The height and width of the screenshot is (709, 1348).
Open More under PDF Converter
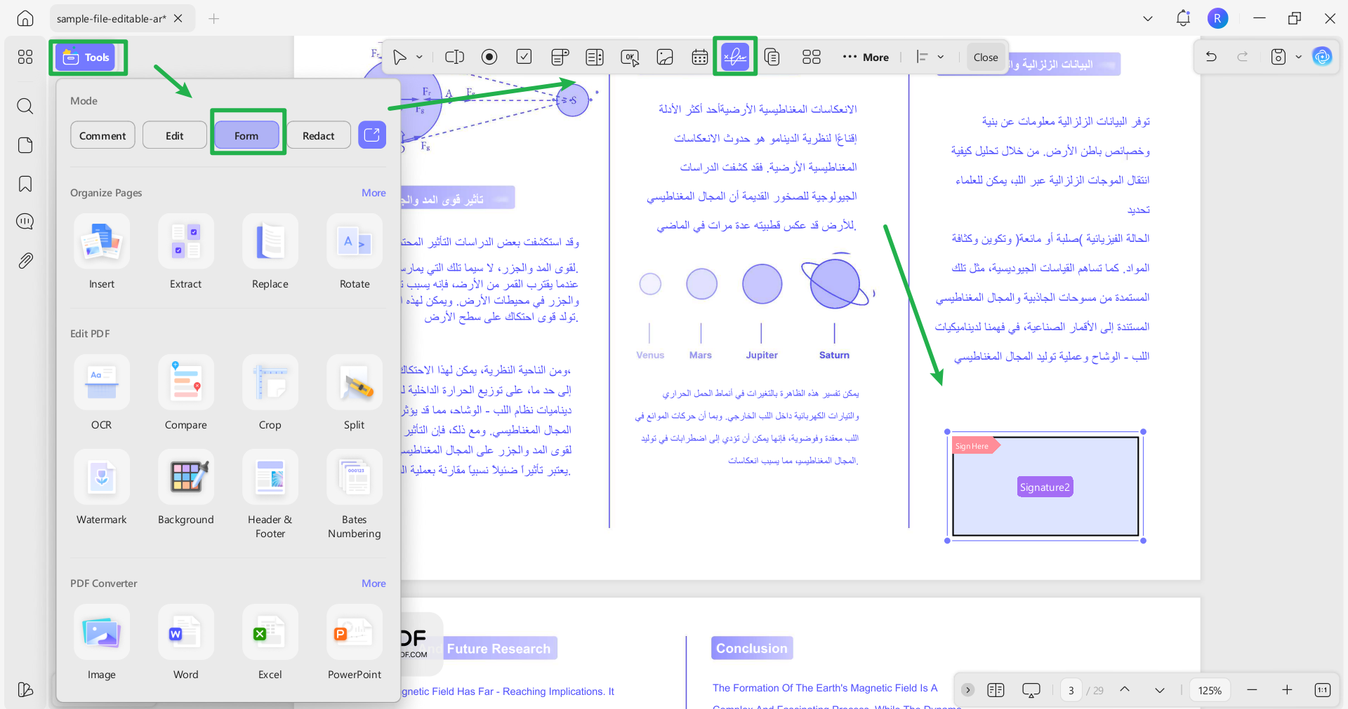(374, 583)
